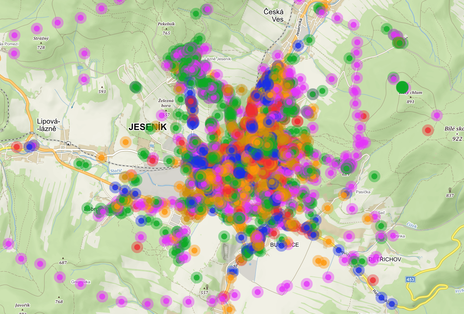Viewport: 464px width, 314px height.
Task: Click the Česká Ves town label
Action: click(274, 15)
